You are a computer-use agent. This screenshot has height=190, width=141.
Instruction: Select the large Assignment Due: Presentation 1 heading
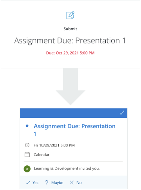(x=70, y=40)
